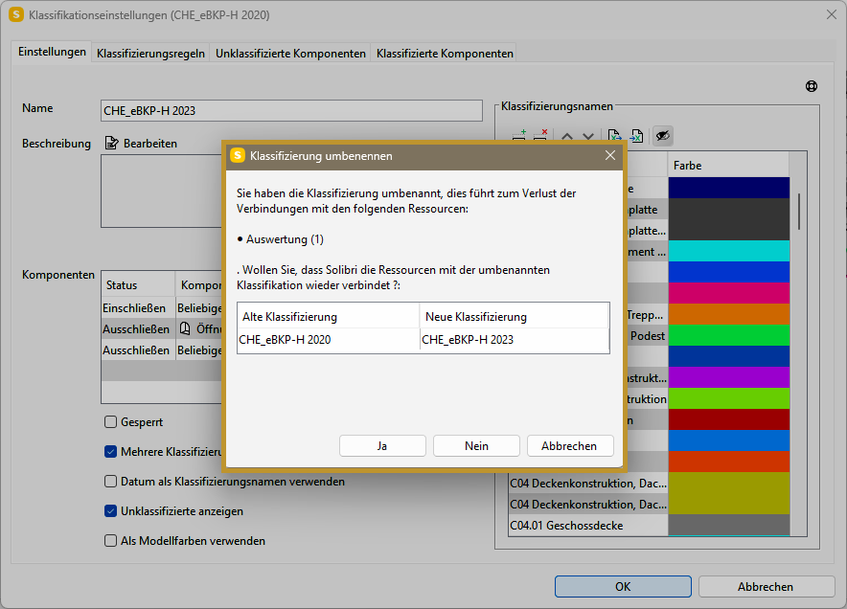Switch to Einstellungen tab
Viewport: 847px width, 609px height.
(x=52, y=52)
